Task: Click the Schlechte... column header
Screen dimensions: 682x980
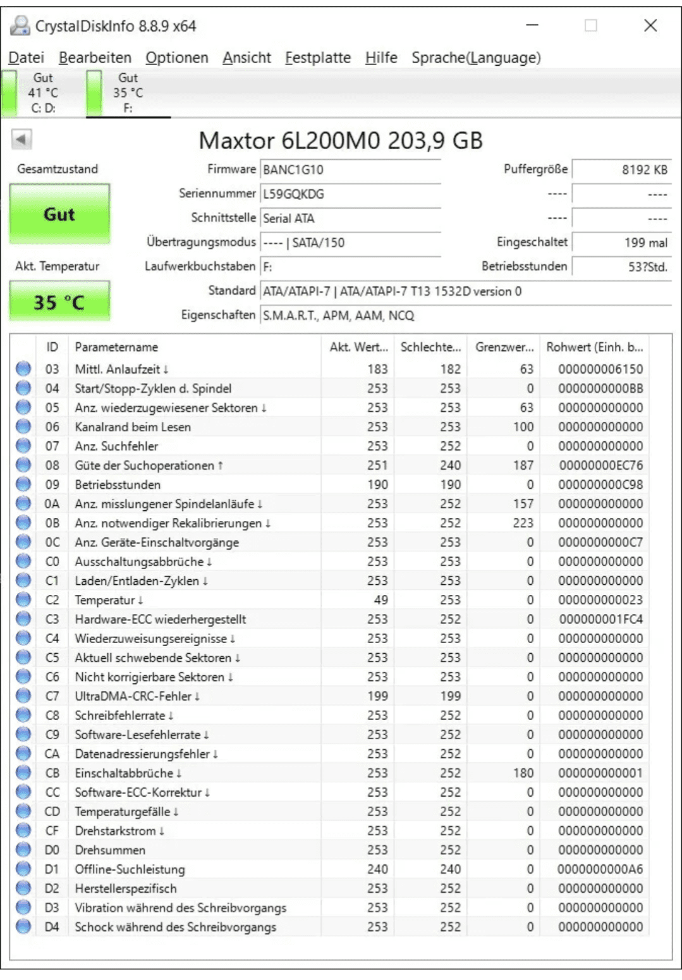Action: (x=430, y=346)
